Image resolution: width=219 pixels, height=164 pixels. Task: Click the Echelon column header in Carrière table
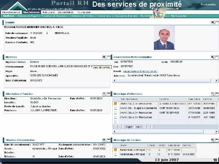[162, 145]
